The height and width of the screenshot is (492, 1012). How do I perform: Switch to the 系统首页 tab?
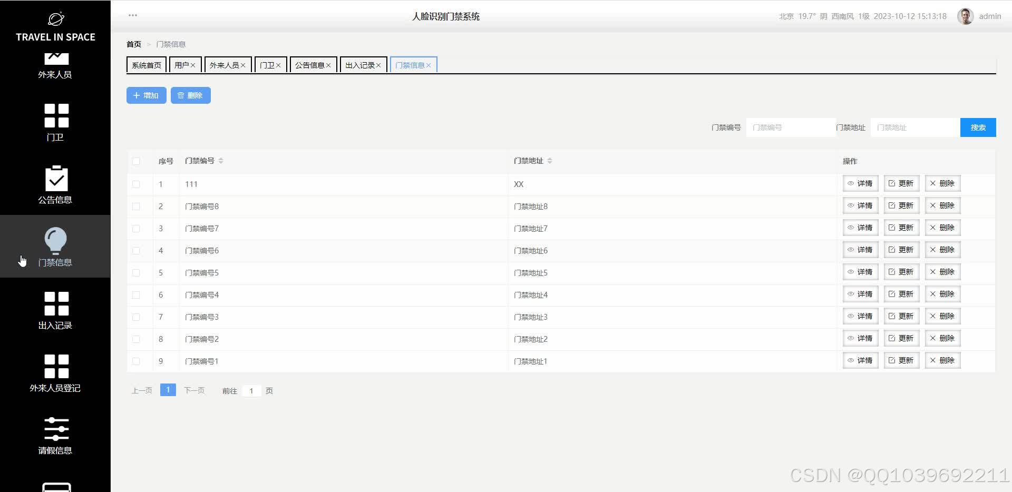tap(147, 65)
